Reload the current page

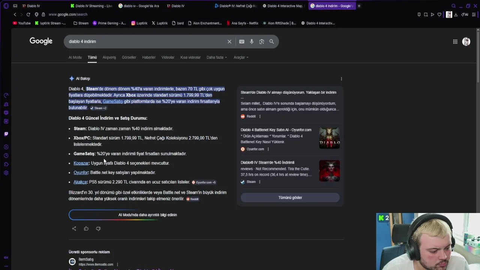pyautogui.click(x=28, y=14)
